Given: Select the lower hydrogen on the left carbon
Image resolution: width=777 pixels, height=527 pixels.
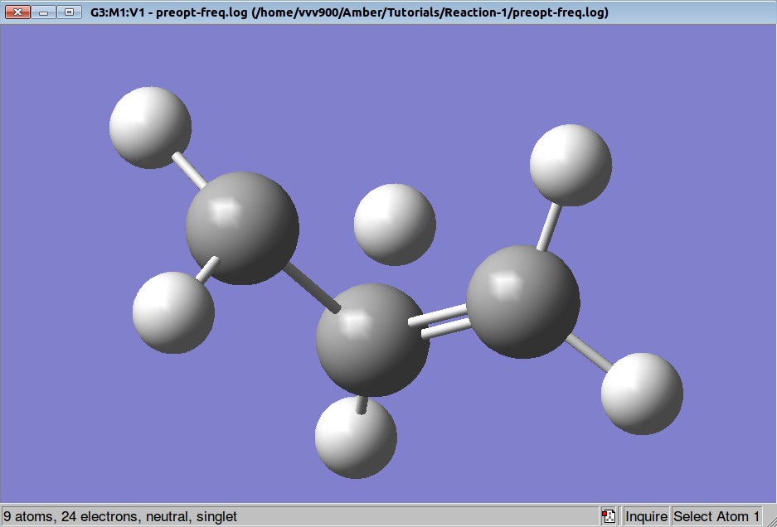Looking at the screenshot, I should 173,312.
